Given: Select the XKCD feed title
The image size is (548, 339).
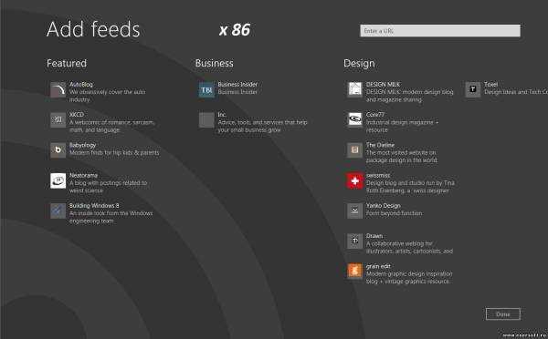Looking at the screenshot, I should [x=77, y=115].
